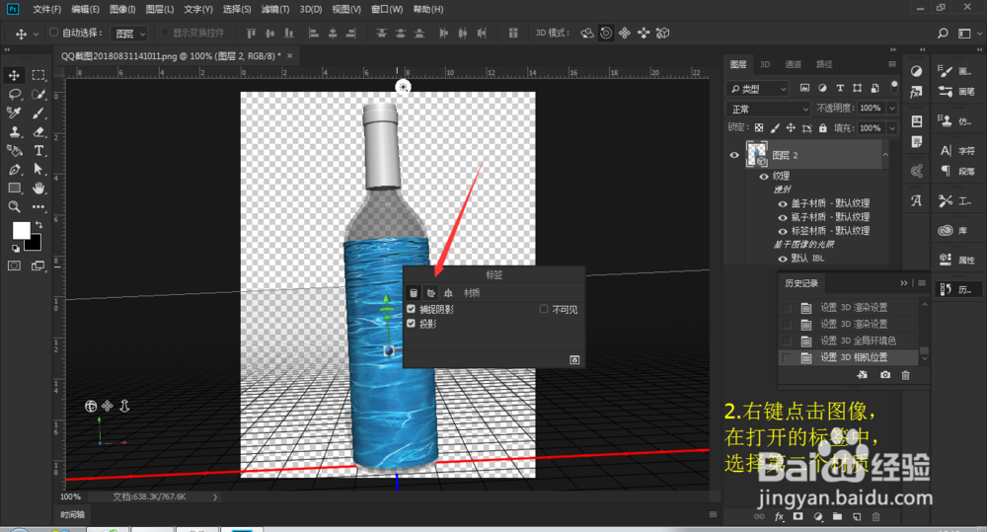Click the Rotate 3D Object mode icon
Image resolution: width=987 pixels, height=532 pixels.
pyautogui.click(x=586, y=33)
